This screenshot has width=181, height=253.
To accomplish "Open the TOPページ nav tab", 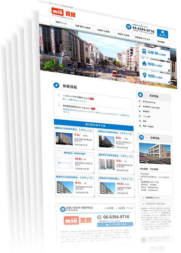I will pos(61,22).
